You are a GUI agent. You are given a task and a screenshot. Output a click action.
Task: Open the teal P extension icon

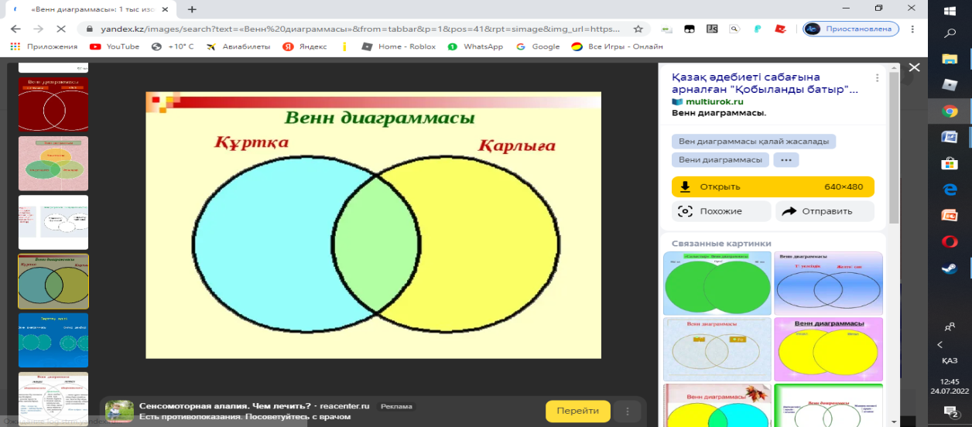(758, 29)
